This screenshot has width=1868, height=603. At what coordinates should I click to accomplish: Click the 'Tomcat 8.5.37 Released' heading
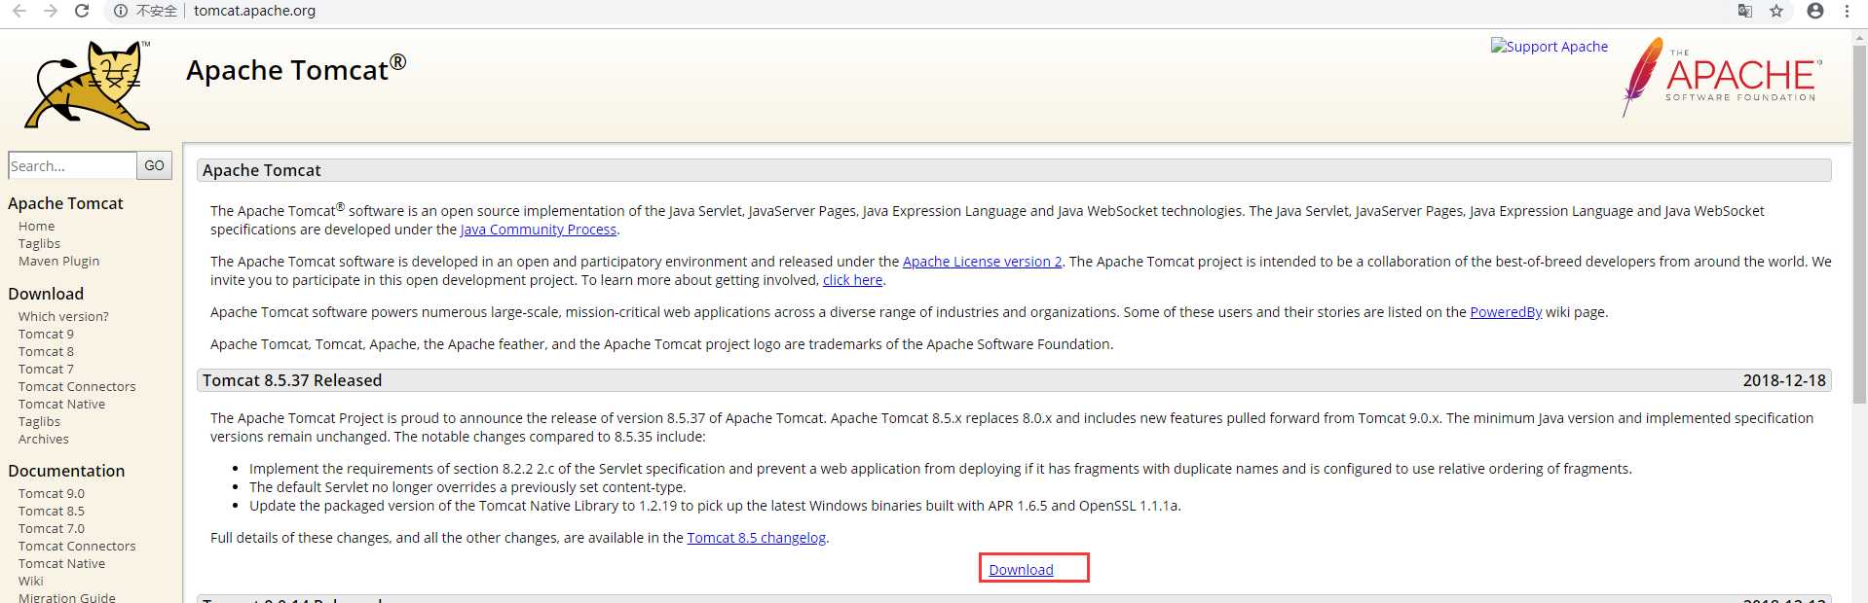[292, 380]
